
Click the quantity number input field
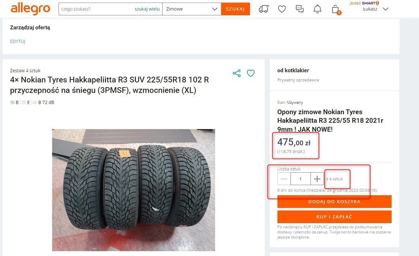point(301,179)
